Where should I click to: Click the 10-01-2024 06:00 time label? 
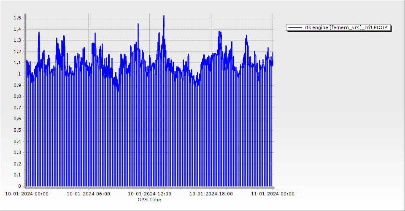point(89,194)
